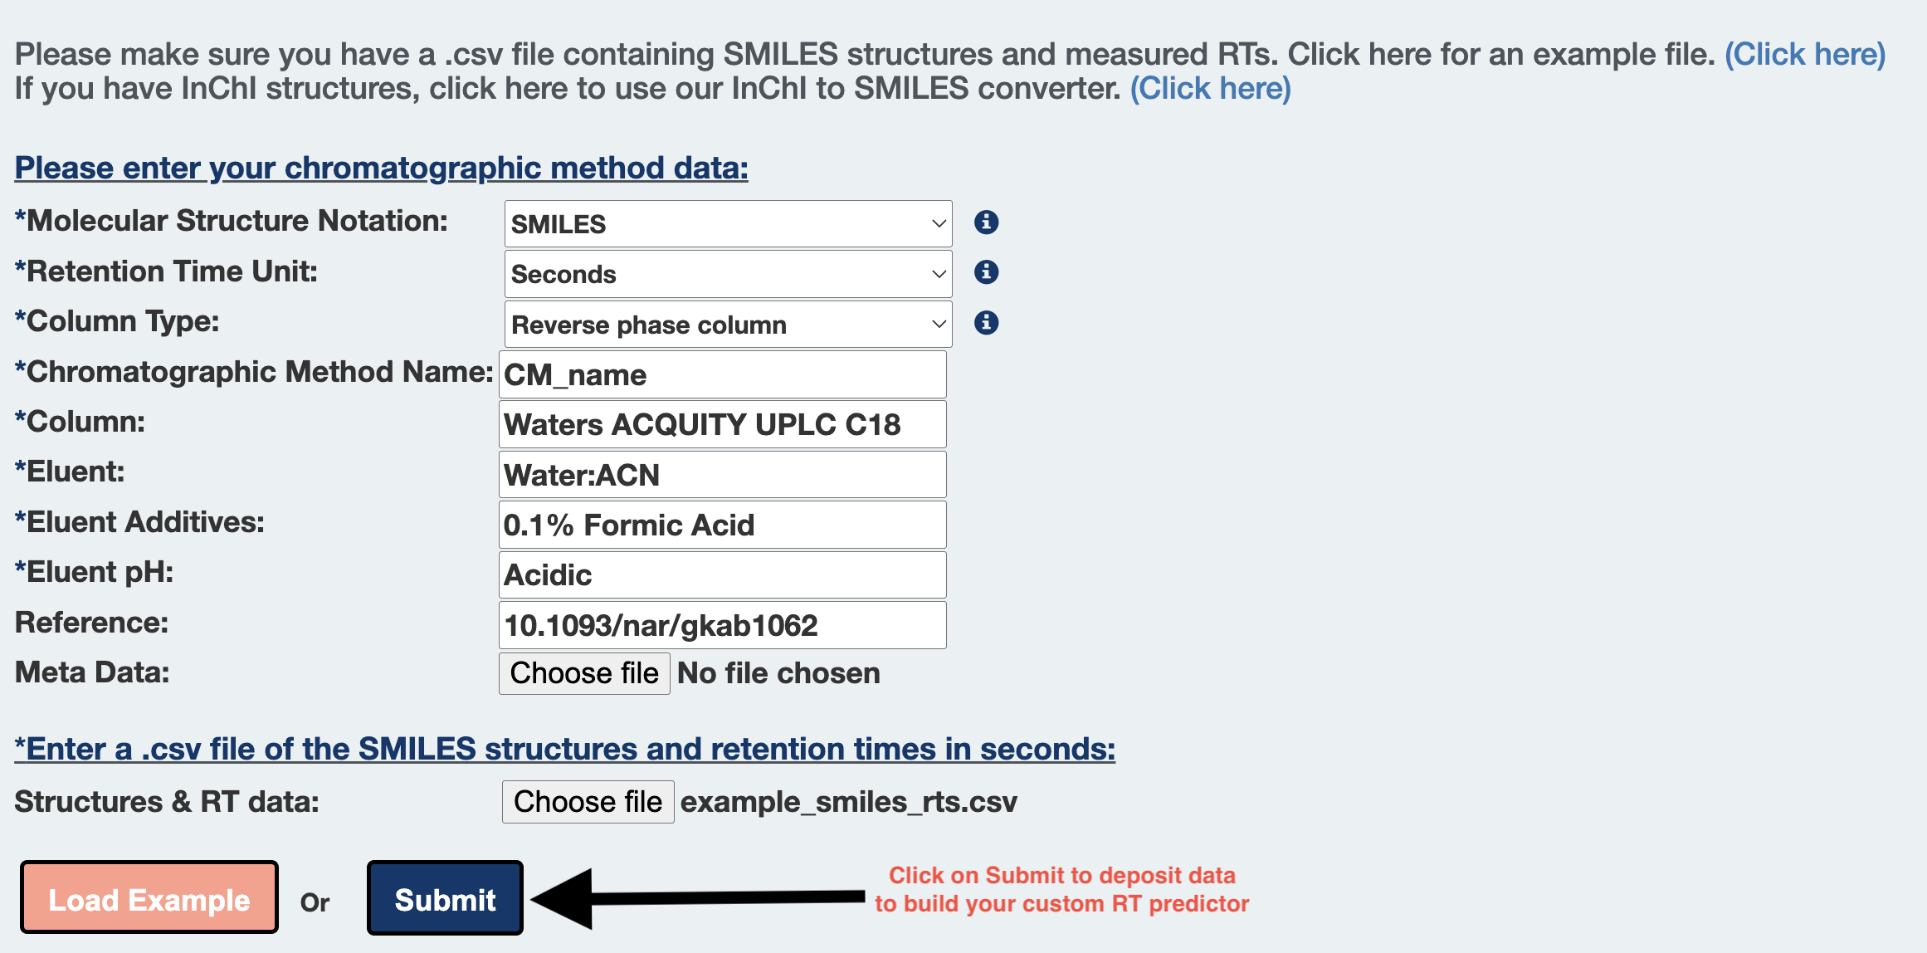Focus the Column input field
Viewport: 1927px width, 953px height.
tap(722, 425)
